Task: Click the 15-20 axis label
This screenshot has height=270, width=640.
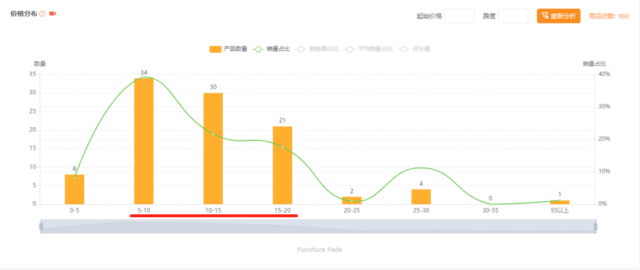Action: point(283,210)
